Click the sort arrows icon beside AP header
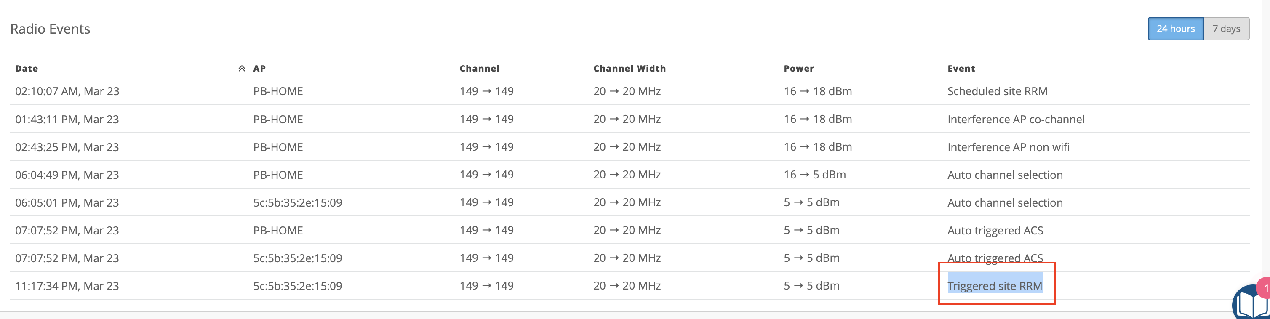Image resolution: width=1270 pixels, height=319 pixels. pos(242,69)
